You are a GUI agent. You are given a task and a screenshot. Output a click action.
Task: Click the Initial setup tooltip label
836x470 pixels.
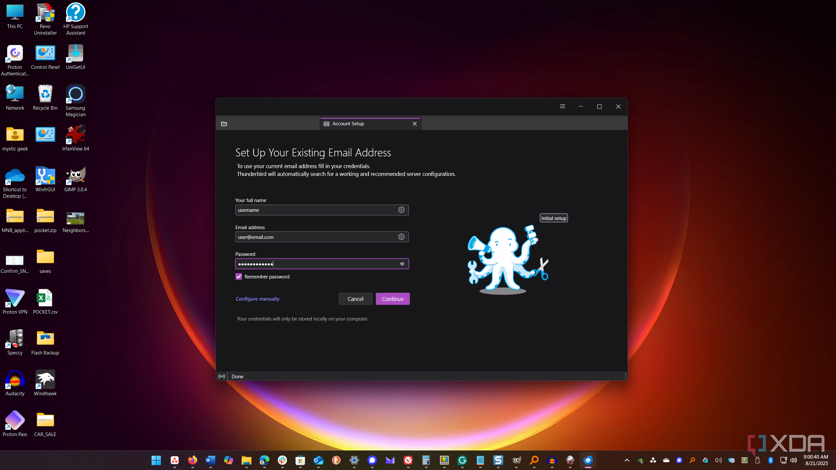click(554, 218)
